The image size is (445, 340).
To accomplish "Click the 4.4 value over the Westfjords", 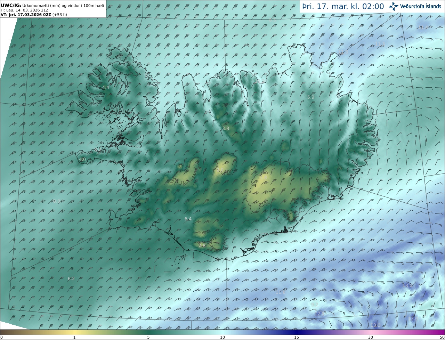I will [x=106, y=88].
